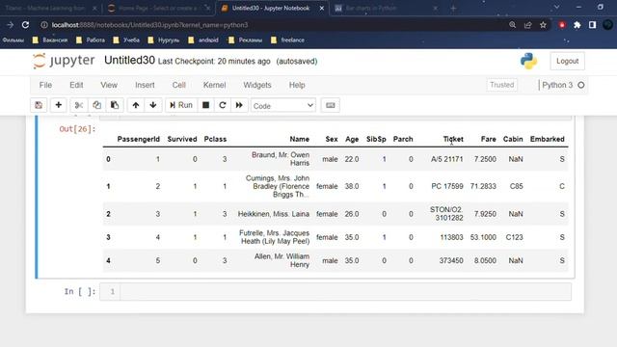Image resolution: width=617 pixels, height=347 pixels.
Task: Click the PassengerId column header
Action: click(x=138, y=139)
